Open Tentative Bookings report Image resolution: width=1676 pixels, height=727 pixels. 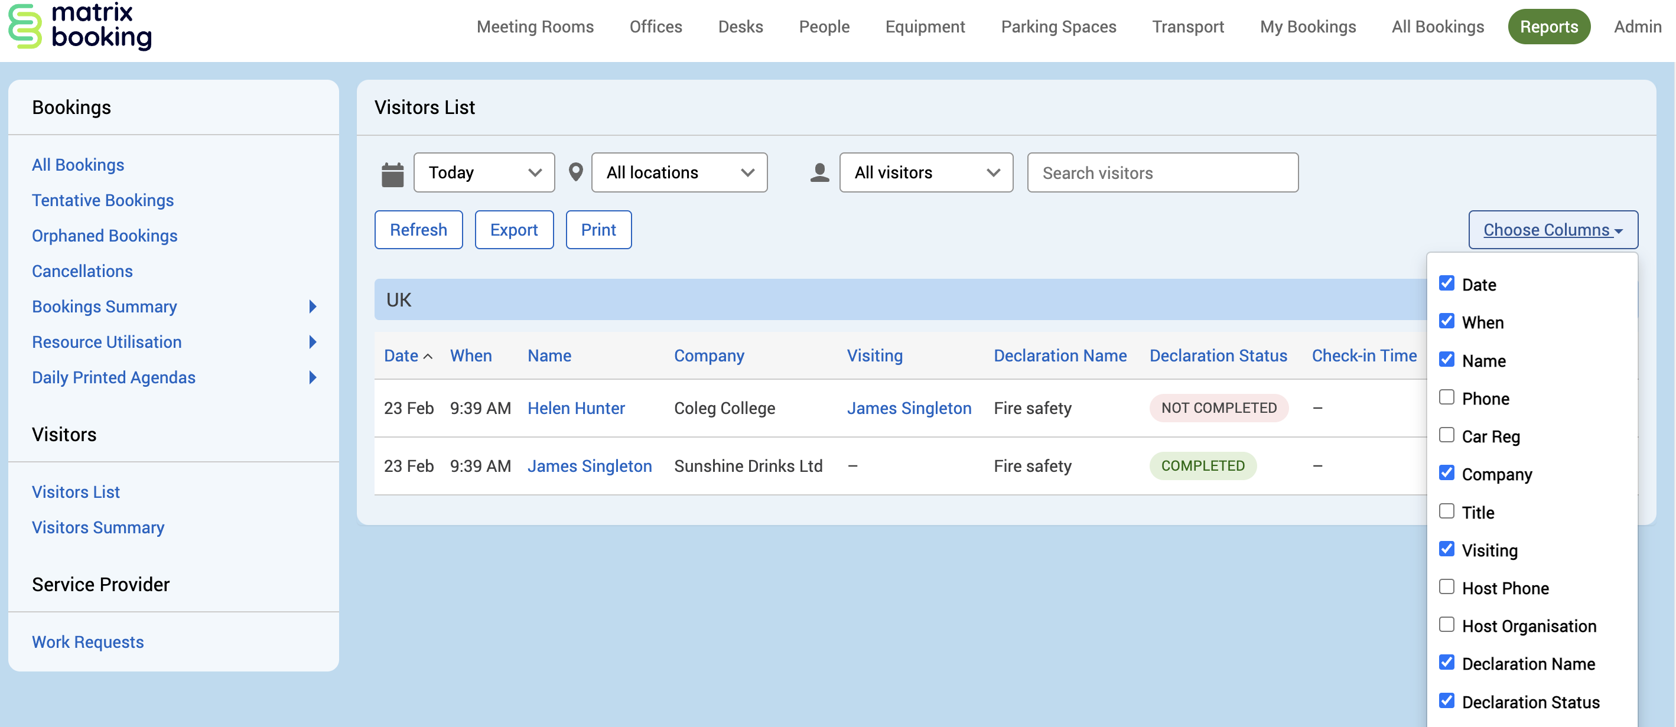coord(103,200)
